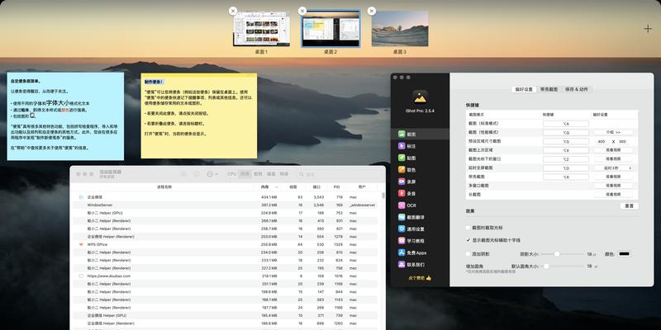Screen dimensions: 661x330
Task: Open the black 颜色 shadow color swatch
Action: pos(624,254)
